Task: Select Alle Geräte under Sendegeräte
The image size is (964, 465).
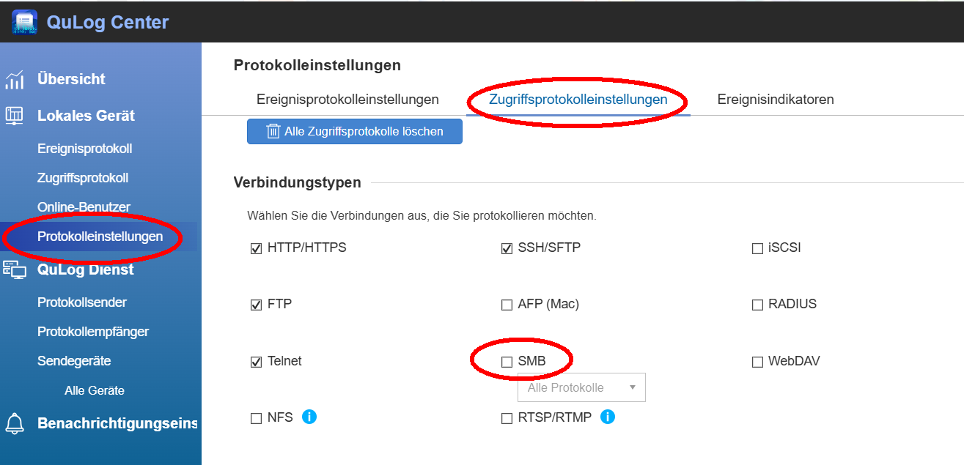Action: pos(95,390)
